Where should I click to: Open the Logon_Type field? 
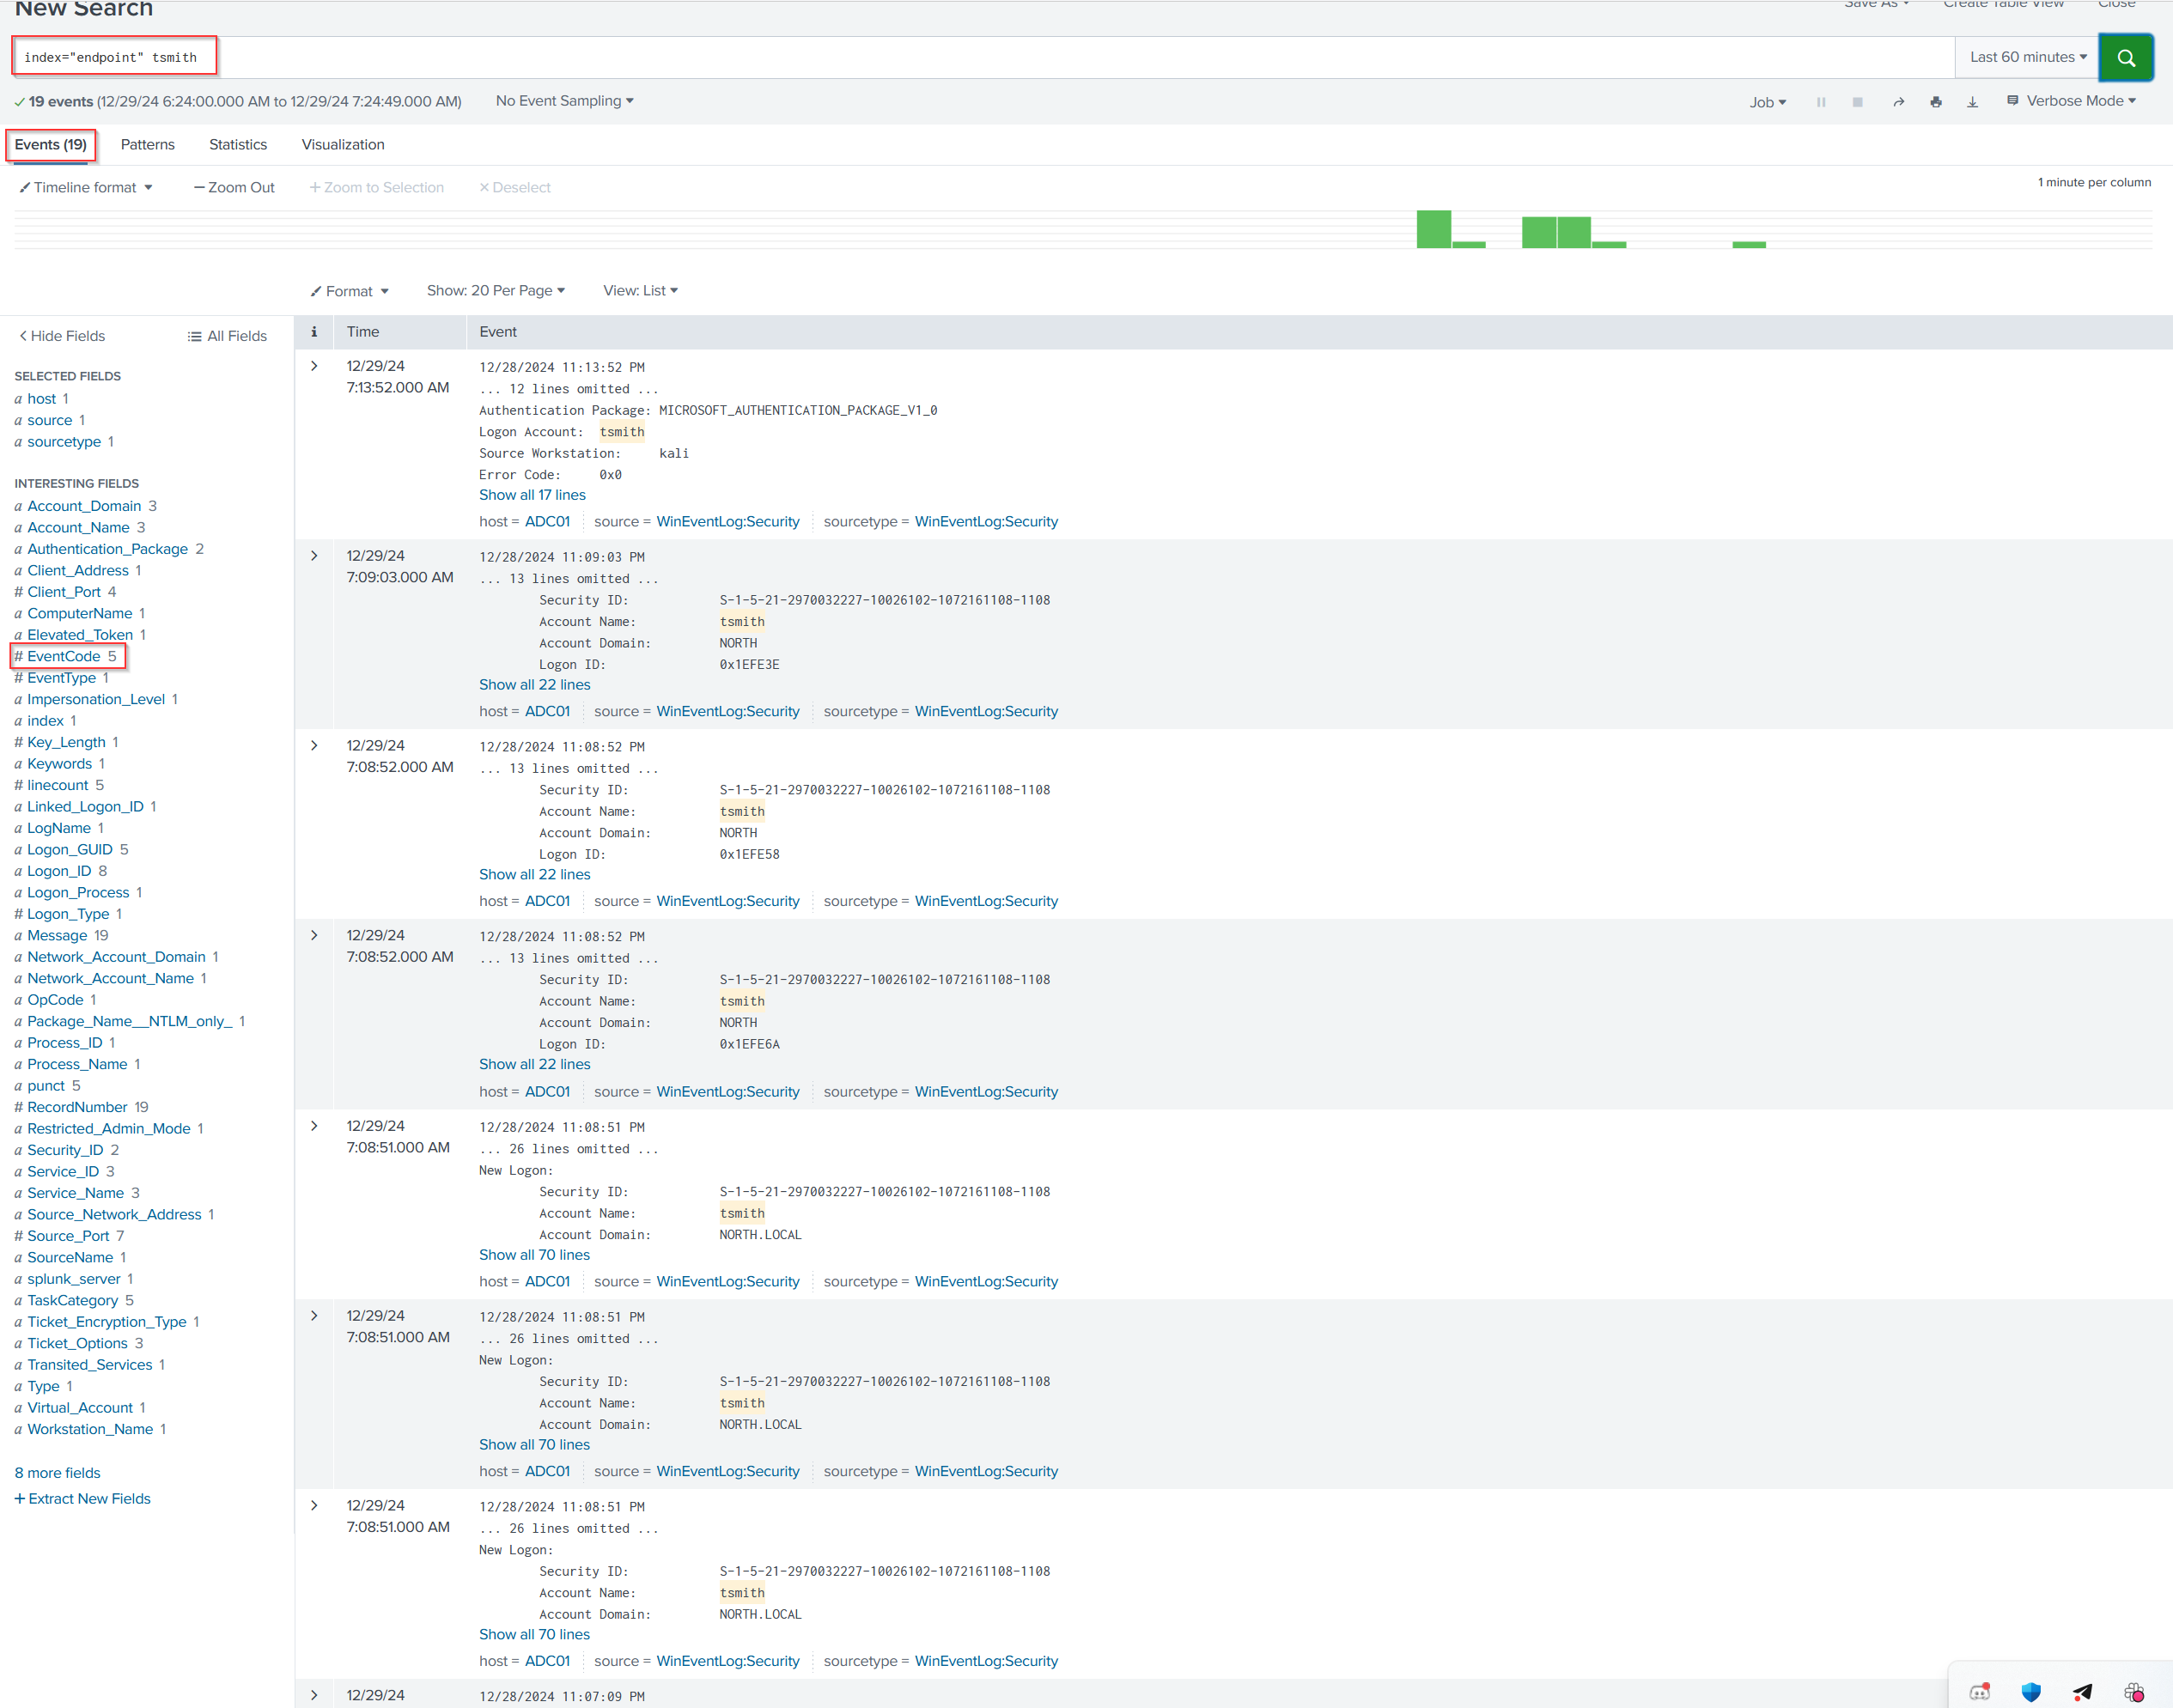coord(68,914)
